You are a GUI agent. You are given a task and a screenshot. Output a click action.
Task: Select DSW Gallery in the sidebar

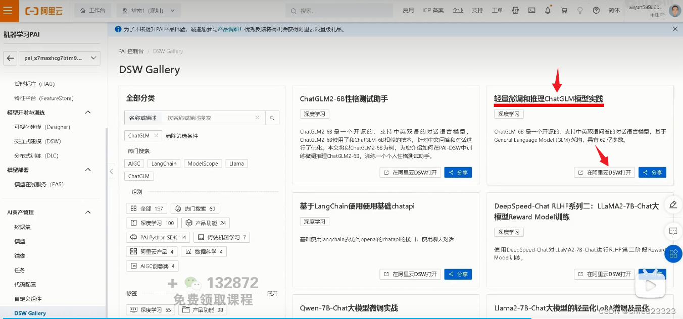[x=30, y=313]
